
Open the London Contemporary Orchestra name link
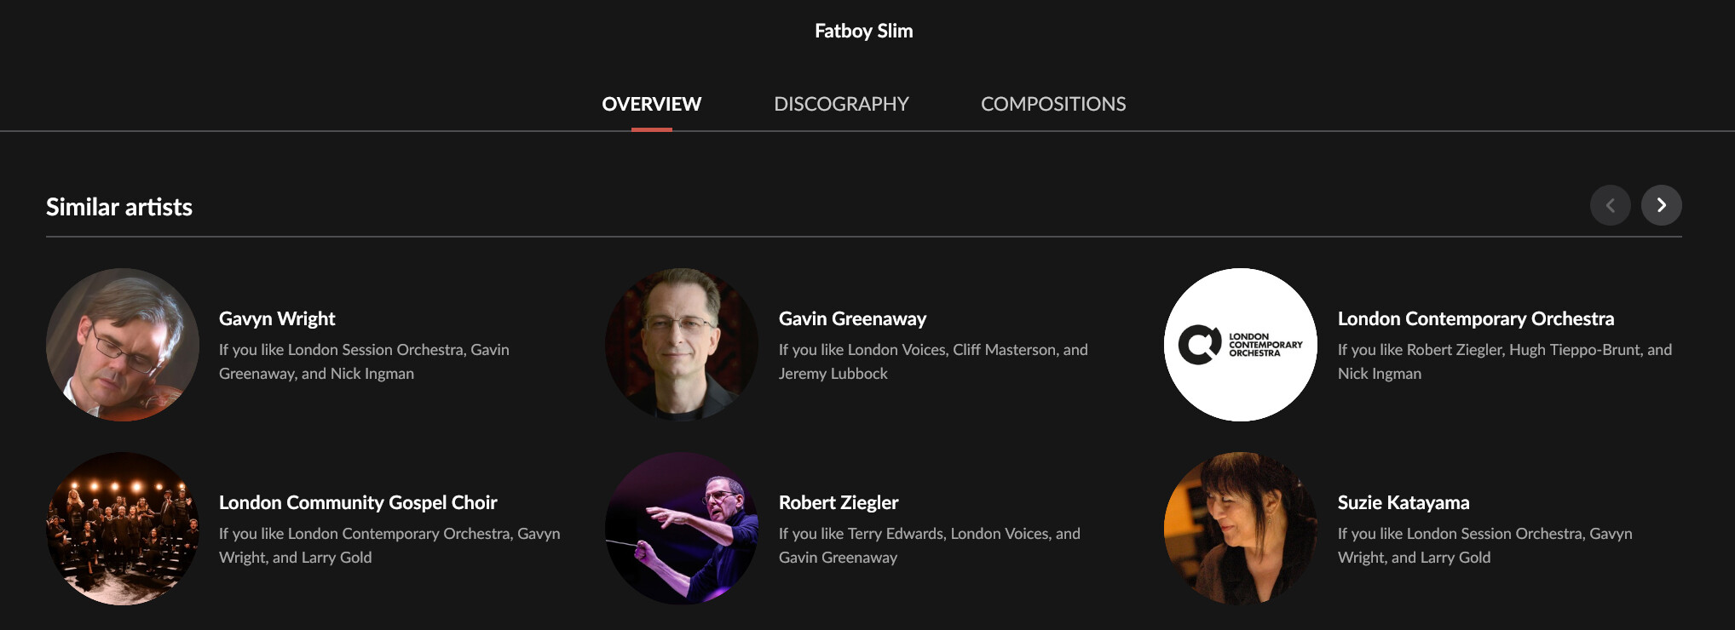1475,318
